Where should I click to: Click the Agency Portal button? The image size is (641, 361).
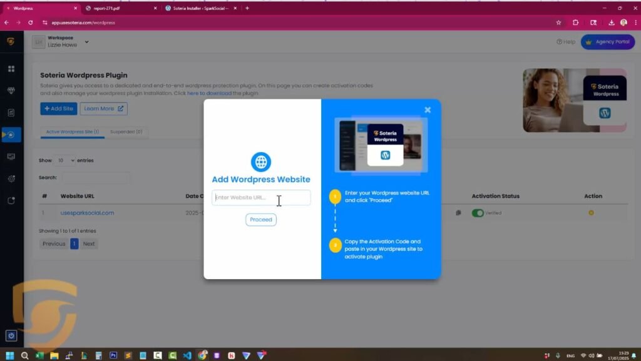click(607, 42)
